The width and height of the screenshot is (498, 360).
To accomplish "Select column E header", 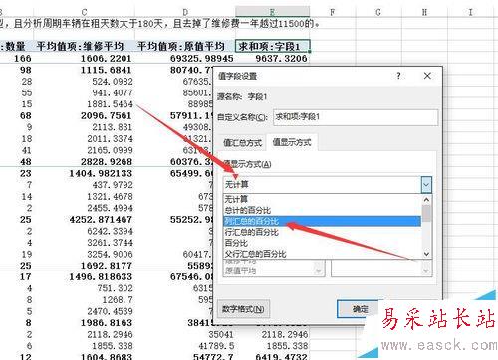I will pyautogui.click(x=272, y=12).
